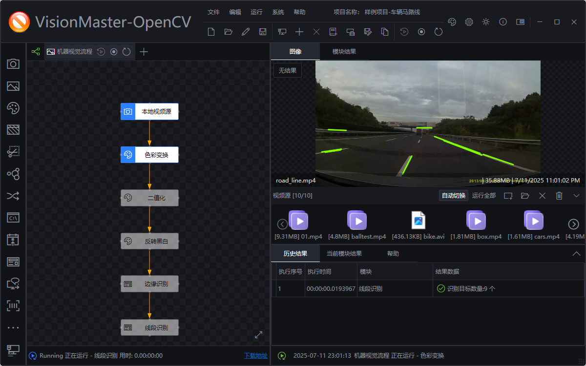Open the 运行 menu in the menu bar
586x366 pixels.
[256, 12]
